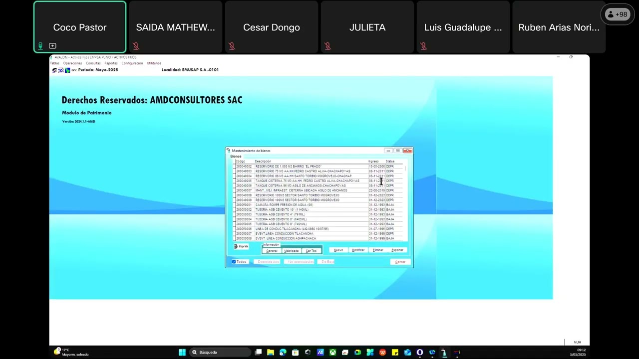639x359 pixels.
Task: Open the Xbox app from the taskbar
Action: click(332, 353)
